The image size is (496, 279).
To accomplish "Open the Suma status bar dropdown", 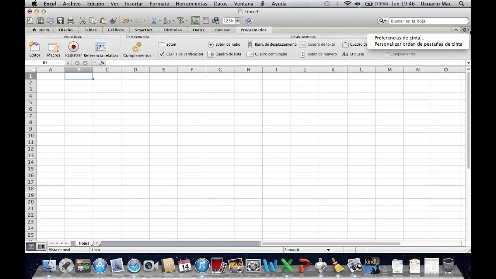I will coord(328,250).
